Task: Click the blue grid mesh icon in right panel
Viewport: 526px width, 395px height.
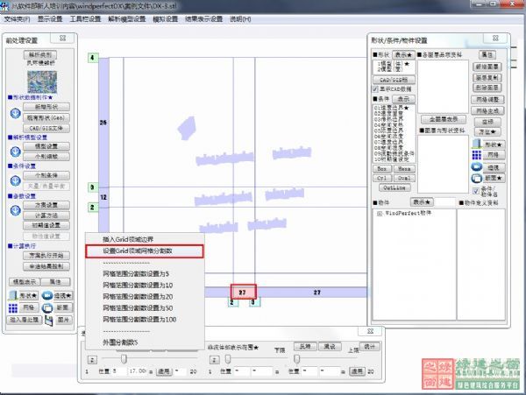Action: tap(477, 155)
